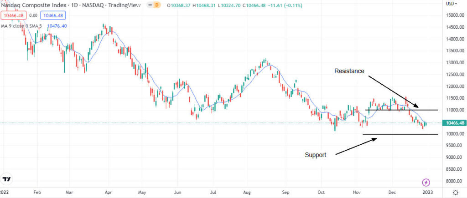This screenshot has height=198, width=467.
Task: Click the 2023 label on time axis
Action: click(429, 192)
